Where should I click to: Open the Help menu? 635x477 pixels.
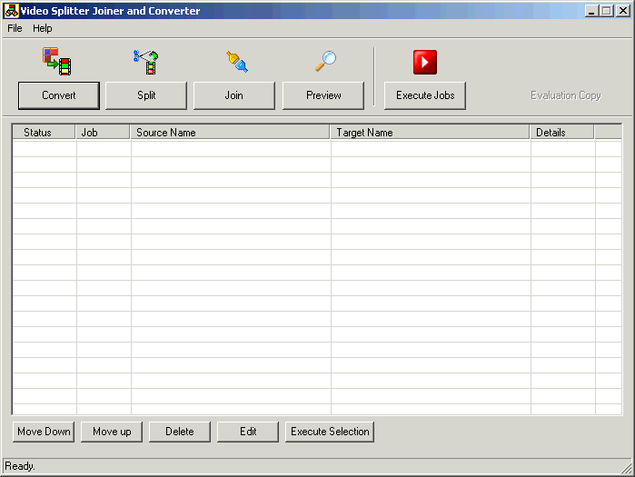43,28
